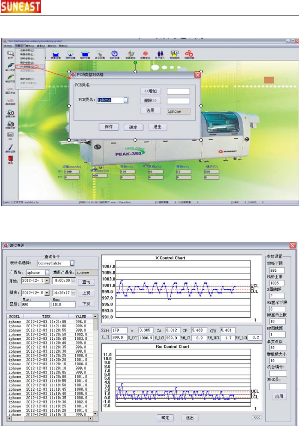Click the 上页 button
299x426 pixels.
(86, 293)
